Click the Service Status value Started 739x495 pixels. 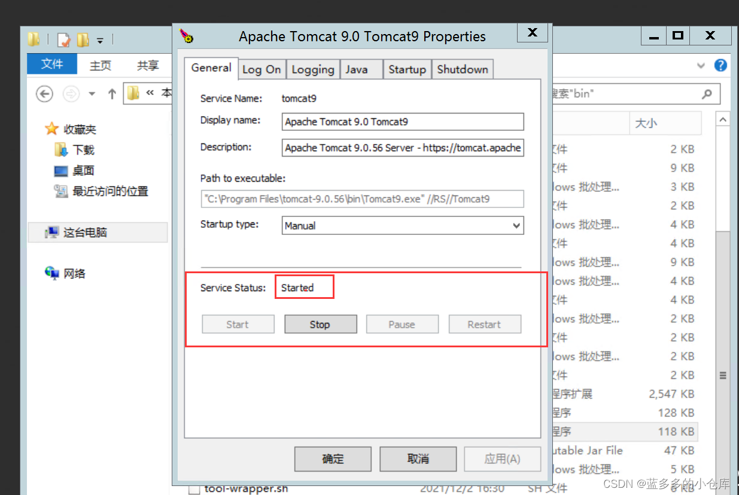click(x=297, y=288)
